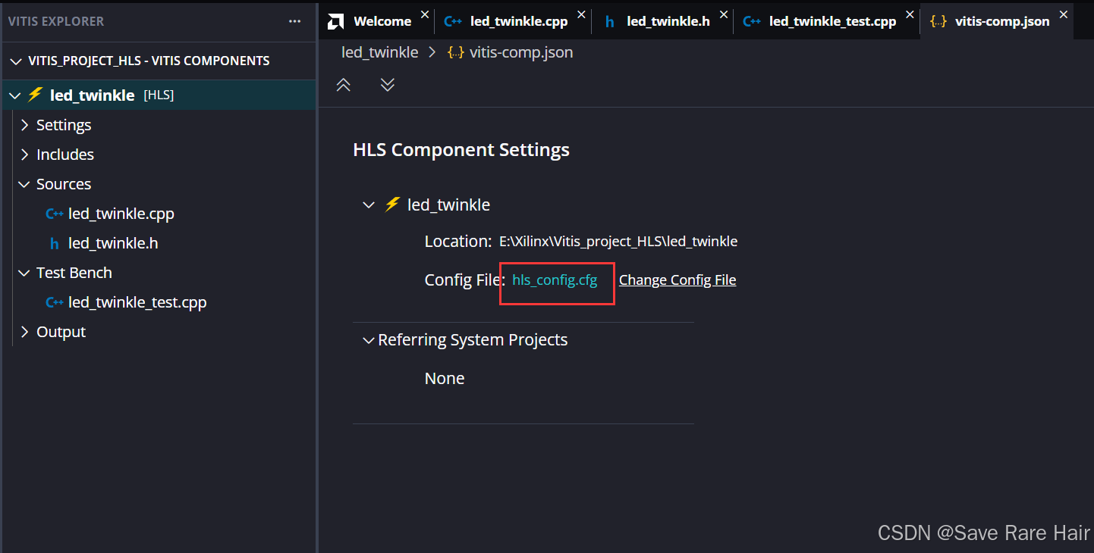The width and height of the screenshot is (1094, 553).
Task: Click the lightning icon beside led_twinkle [HLS]
Action: (35, 95)
